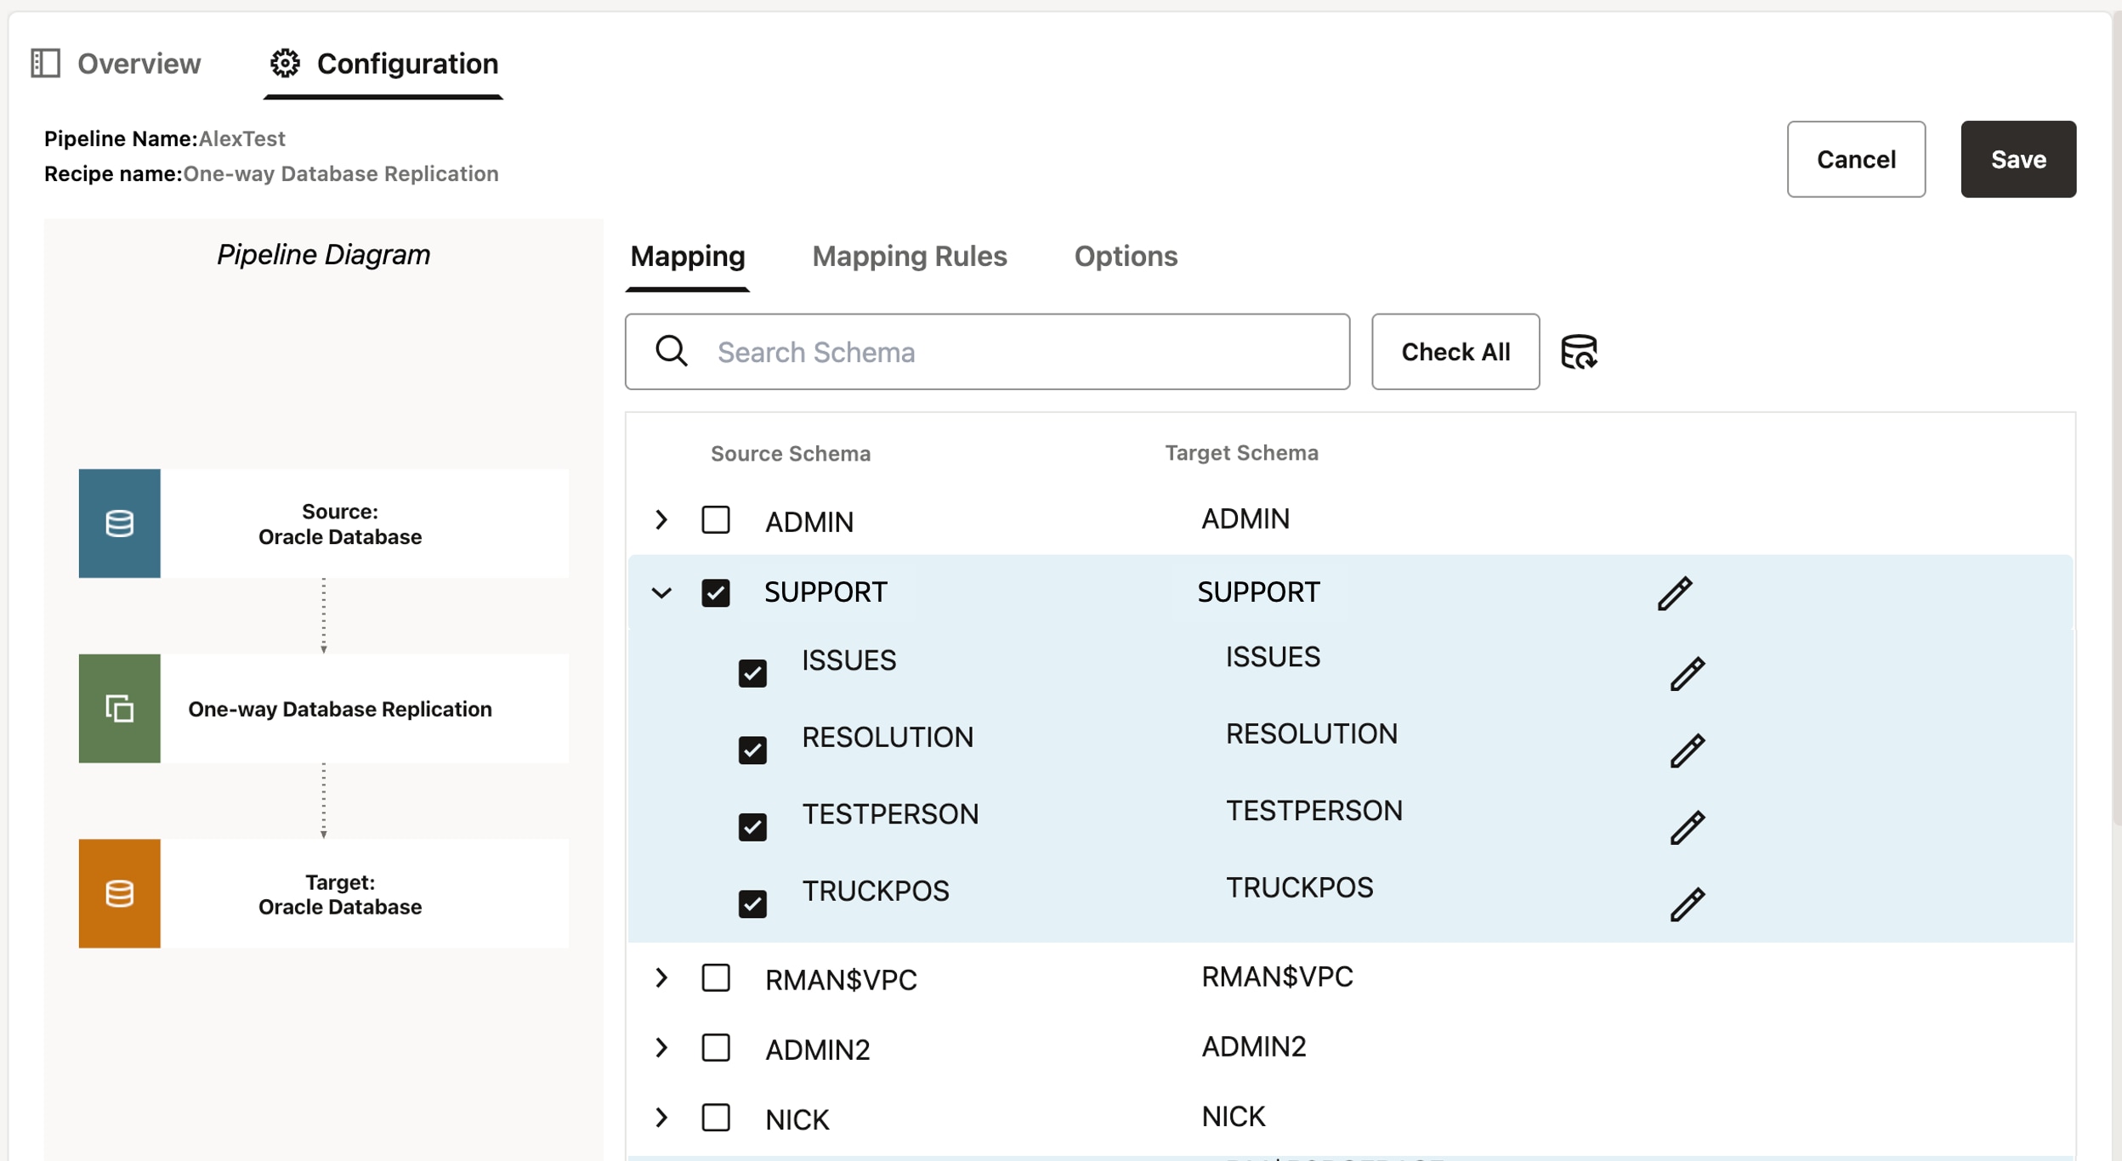The image size is (2122, 1161).
Task: Click the Check All button
Action: tap(1455, 352)
